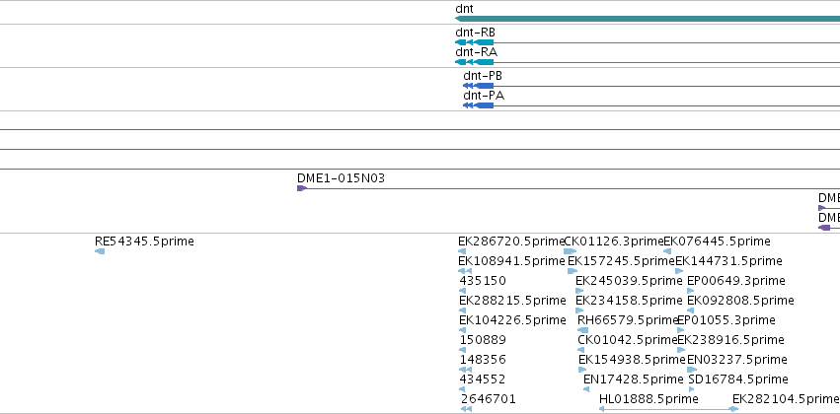Click the arrow glyph under EN03237.5prime

click(692, 370)
